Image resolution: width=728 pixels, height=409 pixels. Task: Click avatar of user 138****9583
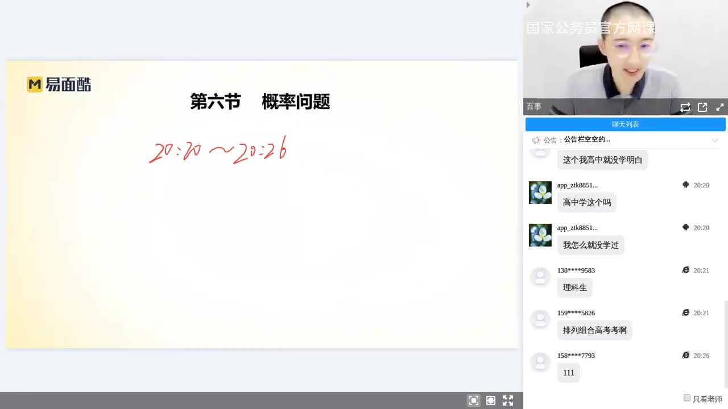tap(540, 278)
